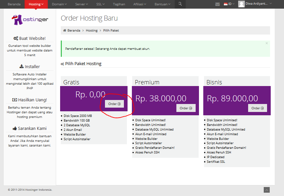This screenshot has height=196, width=284.
Task: Click the Rp. 38.000,00 price
Action: tap(161, 98)
